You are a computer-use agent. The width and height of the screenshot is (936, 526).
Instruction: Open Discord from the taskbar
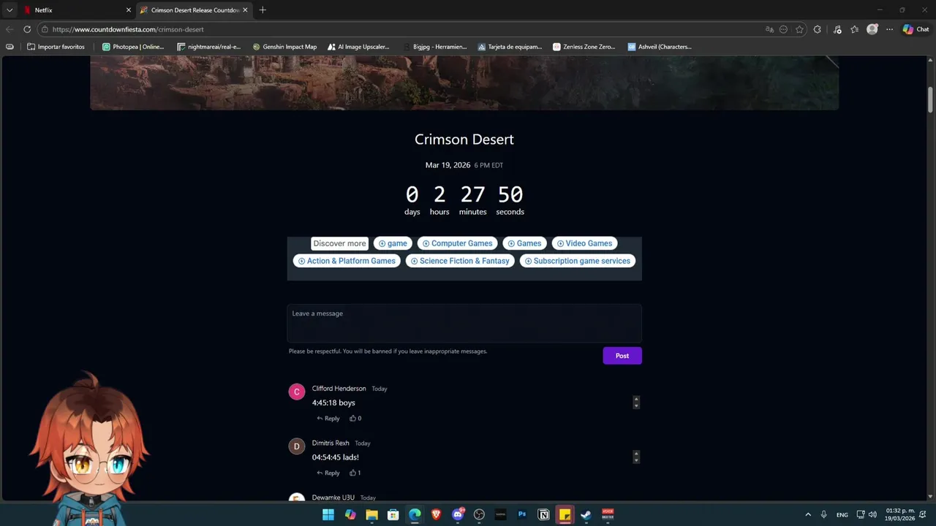458,514
